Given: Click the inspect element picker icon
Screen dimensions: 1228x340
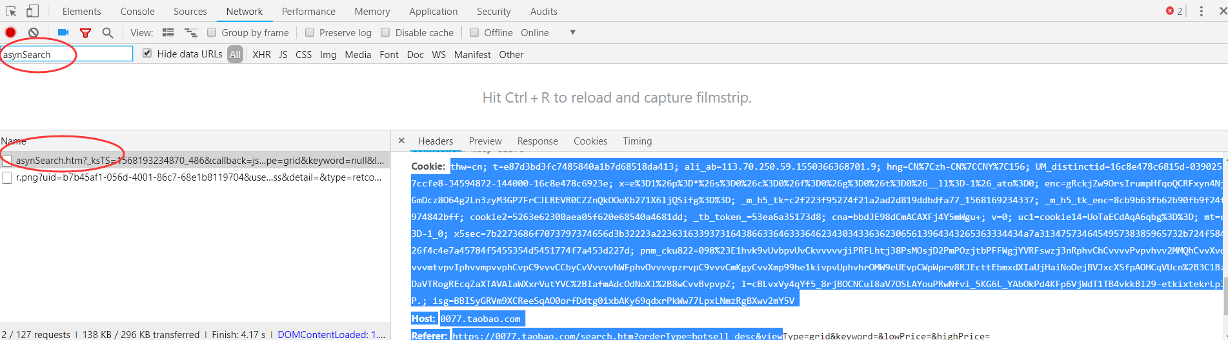Looking at the screenshot, I should [x=11, y=11].
